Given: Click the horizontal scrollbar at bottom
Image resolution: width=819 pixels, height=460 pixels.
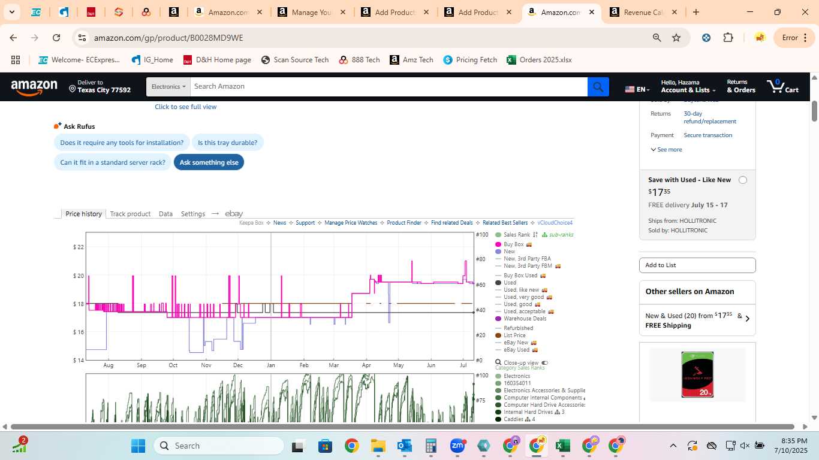Looking at the screenshot, I should [402, 427].
